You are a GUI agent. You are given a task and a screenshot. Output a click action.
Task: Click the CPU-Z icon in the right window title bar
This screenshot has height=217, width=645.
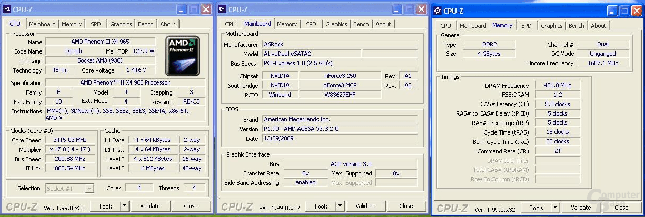[437, 11]
